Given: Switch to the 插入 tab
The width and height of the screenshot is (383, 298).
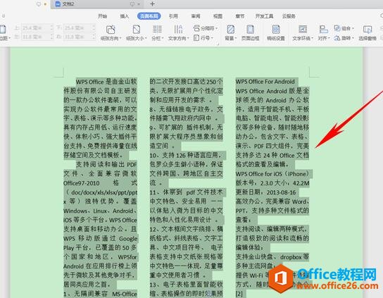Looking at the screenshot, I should [125, 16].
